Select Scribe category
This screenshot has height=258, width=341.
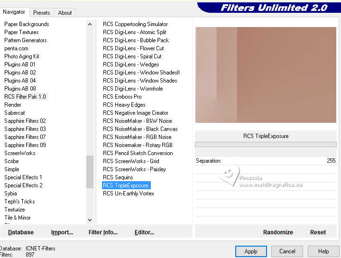11,161
